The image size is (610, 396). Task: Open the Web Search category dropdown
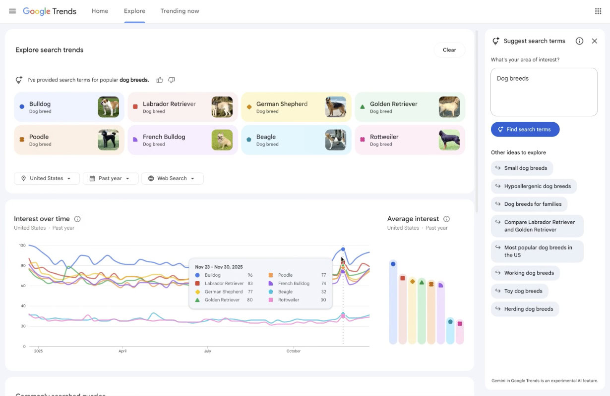pos(172,178)
